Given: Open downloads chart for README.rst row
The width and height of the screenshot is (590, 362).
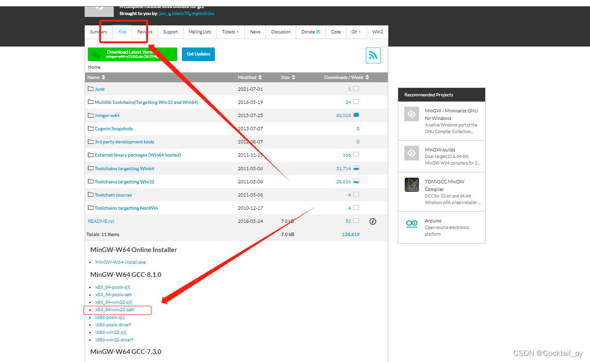Looking at the screenshot, I should (x=356, y=220).
